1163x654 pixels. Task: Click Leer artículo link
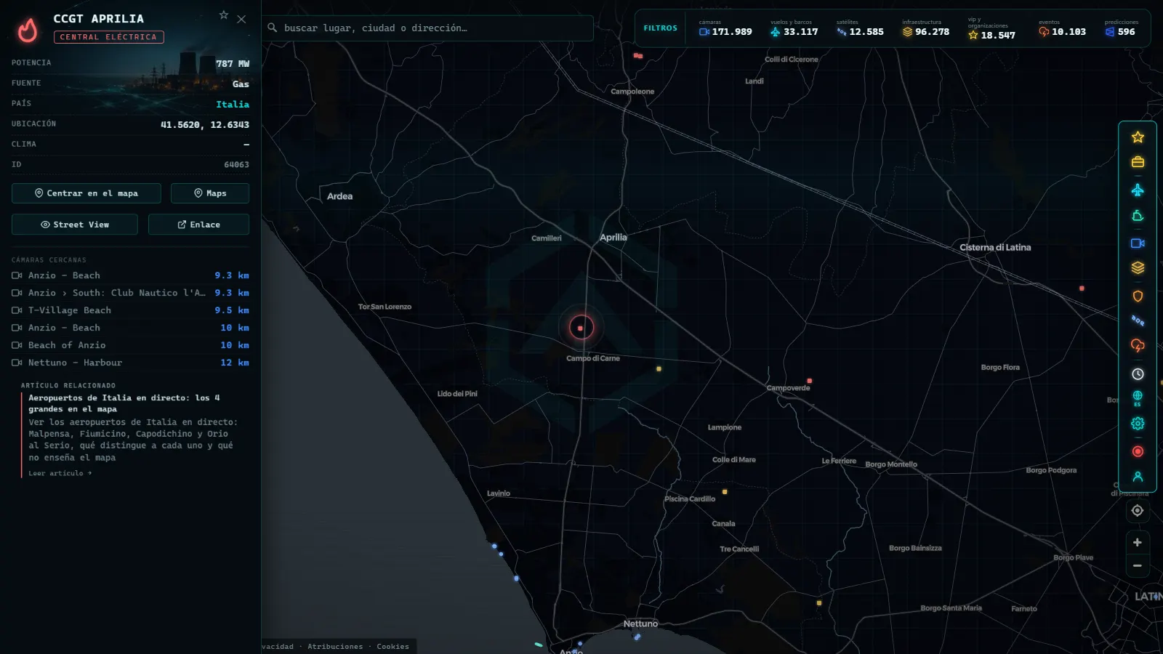[x=60, y=473]
